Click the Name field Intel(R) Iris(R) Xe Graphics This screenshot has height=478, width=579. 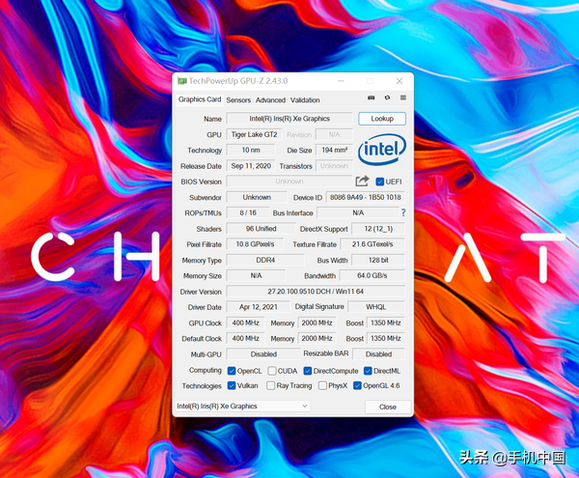tap(289, 119)
